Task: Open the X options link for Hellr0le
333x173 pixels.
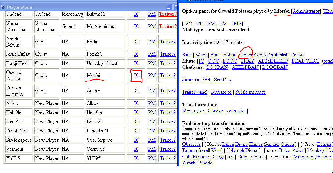Action: point(136,112)
